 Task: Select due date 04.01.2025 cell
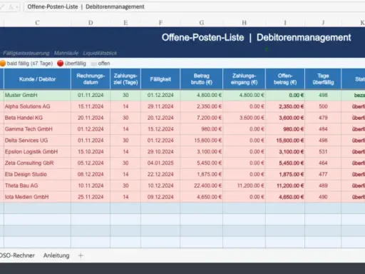[160, 163]
